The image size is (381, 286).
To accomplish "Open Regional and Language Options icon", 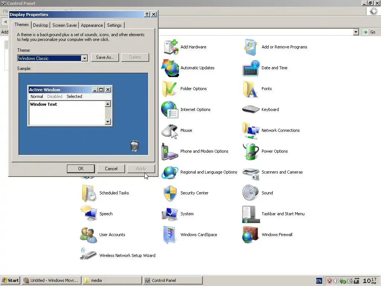I will point(170,172).
